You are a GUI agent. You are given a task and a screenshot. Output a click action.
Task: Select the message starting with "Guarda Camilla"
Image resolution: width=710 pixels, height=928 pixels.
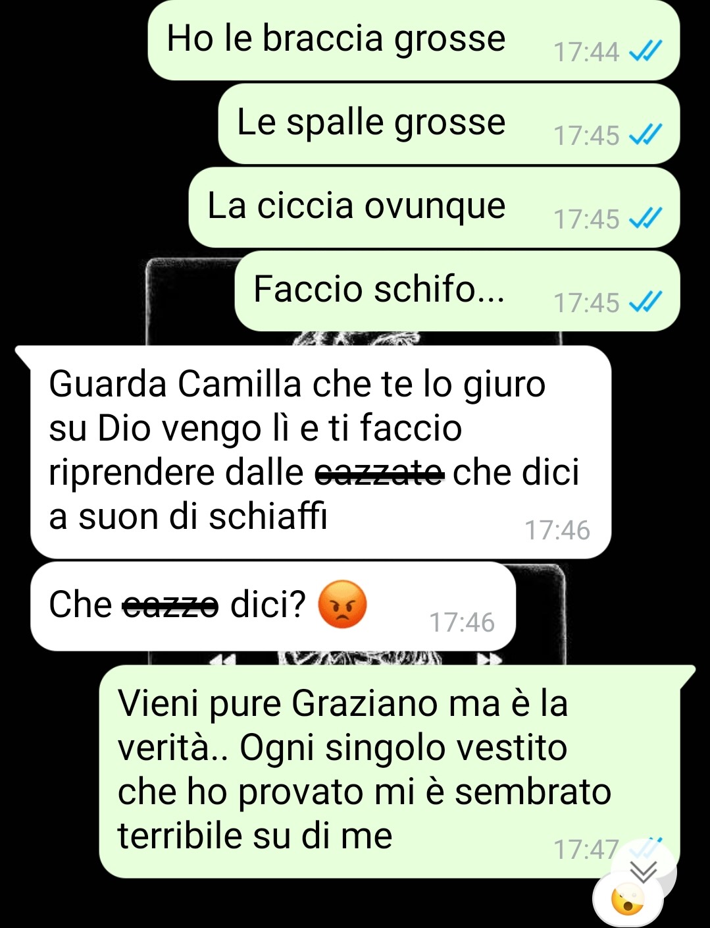point(320,452)
